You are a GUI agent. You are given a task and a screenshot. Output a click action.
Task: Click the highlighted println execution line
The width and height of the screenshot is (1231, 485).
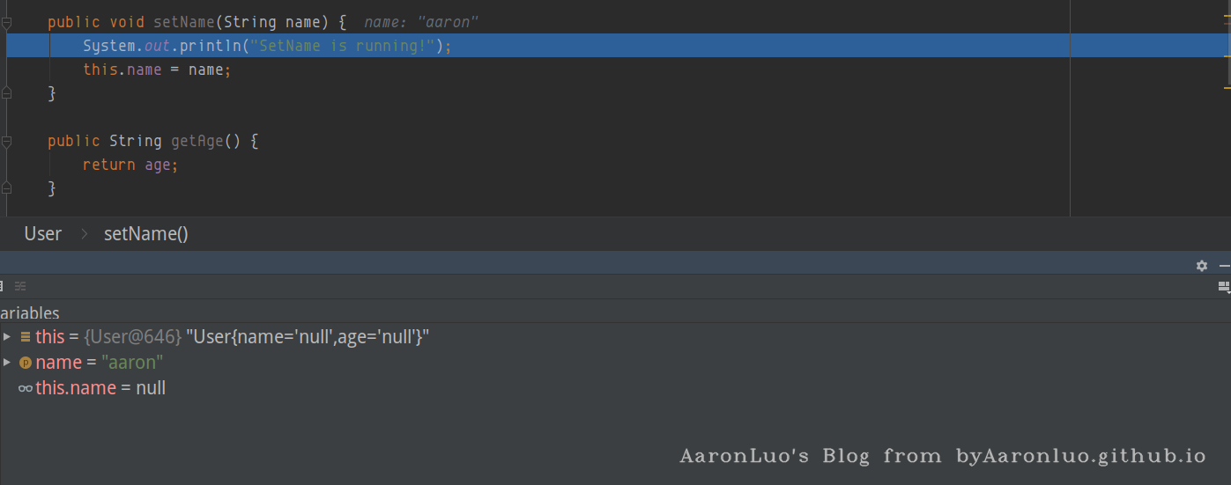coord(615,46)
